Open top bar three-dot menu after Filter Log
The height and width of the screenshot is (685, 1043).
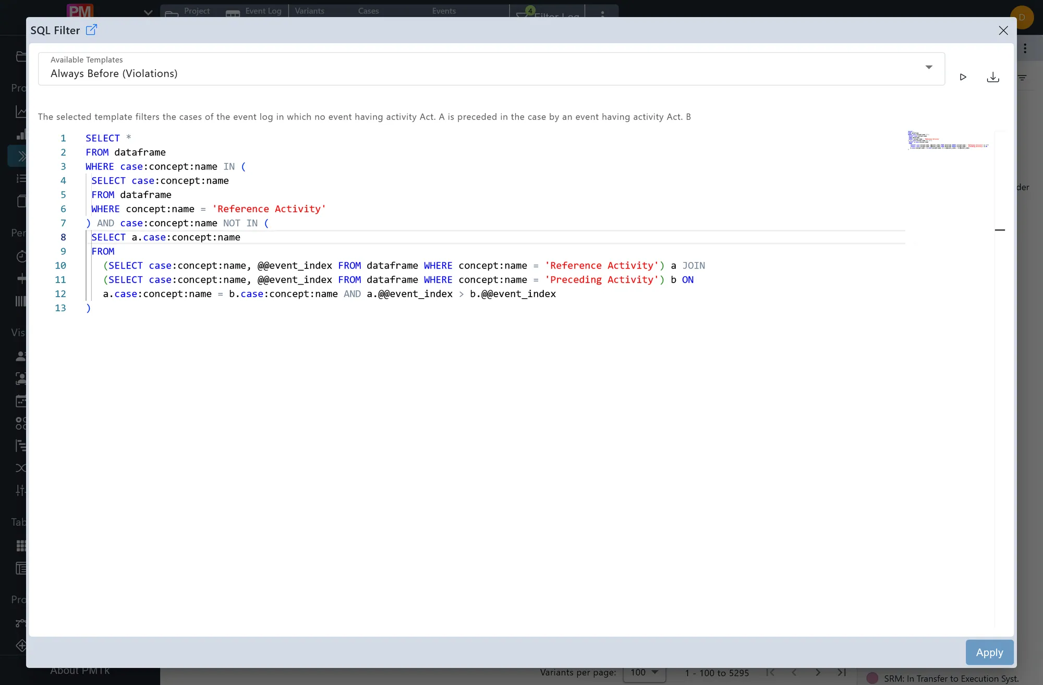click(x=602, y=13)
